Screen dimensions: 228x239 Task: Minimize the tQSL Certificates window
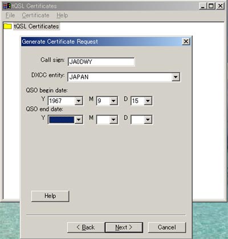click(x=203, y=6)
